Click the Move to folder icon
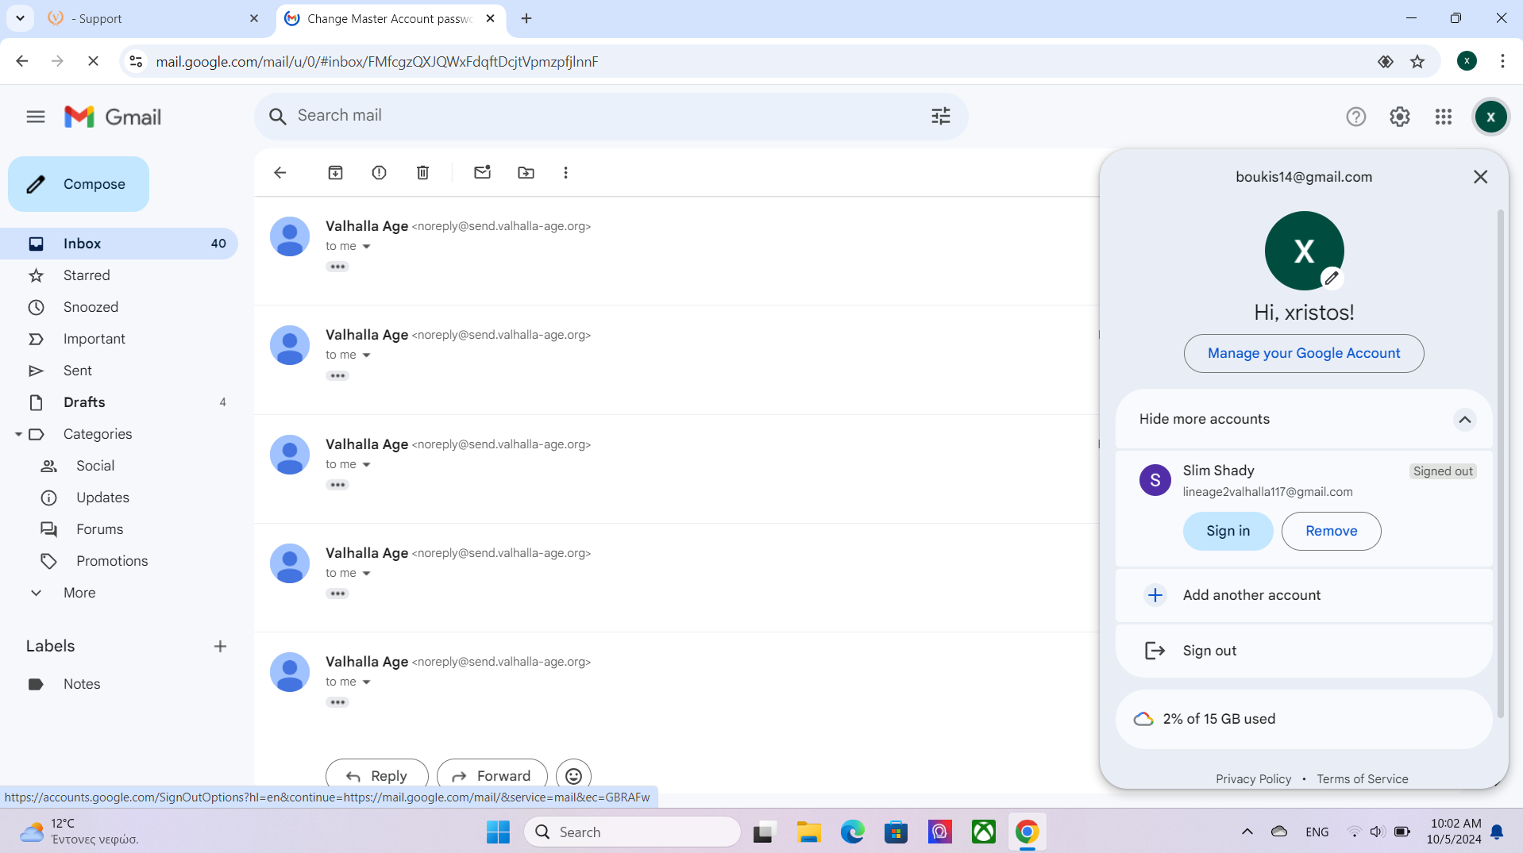1523x853 pixels. tap(526, 172)
